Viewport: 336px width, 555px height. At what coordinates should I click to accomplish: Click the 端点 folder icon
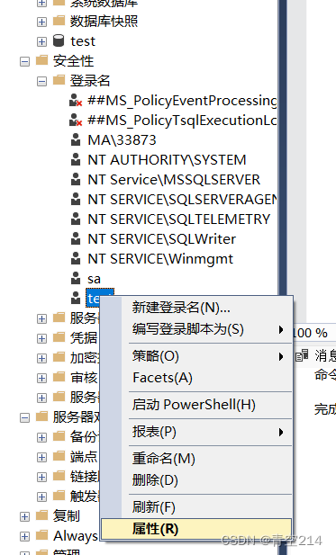click(x=59, y=457)
